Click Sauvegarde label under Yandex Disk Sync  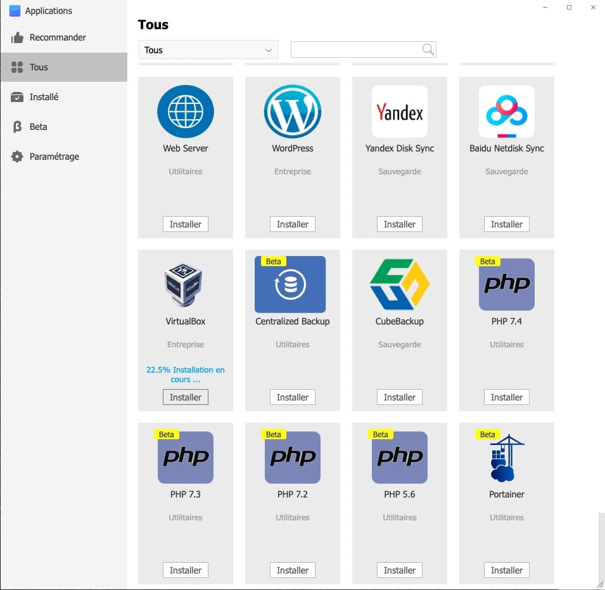pyautogui.click(x=399, y=172)
